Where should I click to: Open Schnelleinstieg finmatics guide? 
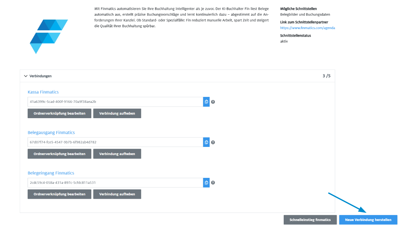point(310,220)
